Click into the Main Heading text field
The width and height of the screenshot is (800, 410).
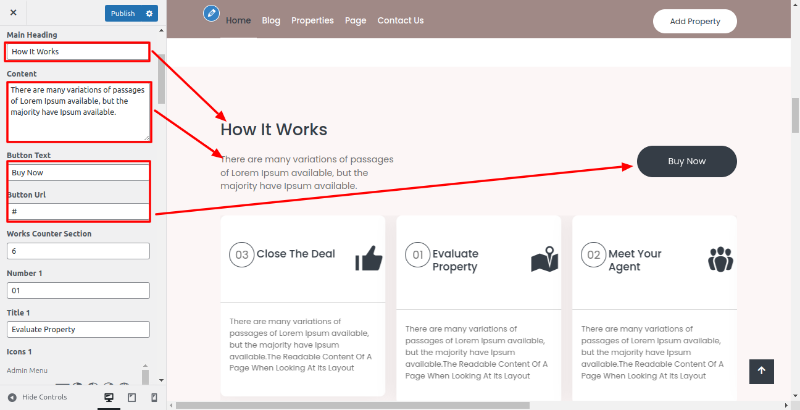78,52
